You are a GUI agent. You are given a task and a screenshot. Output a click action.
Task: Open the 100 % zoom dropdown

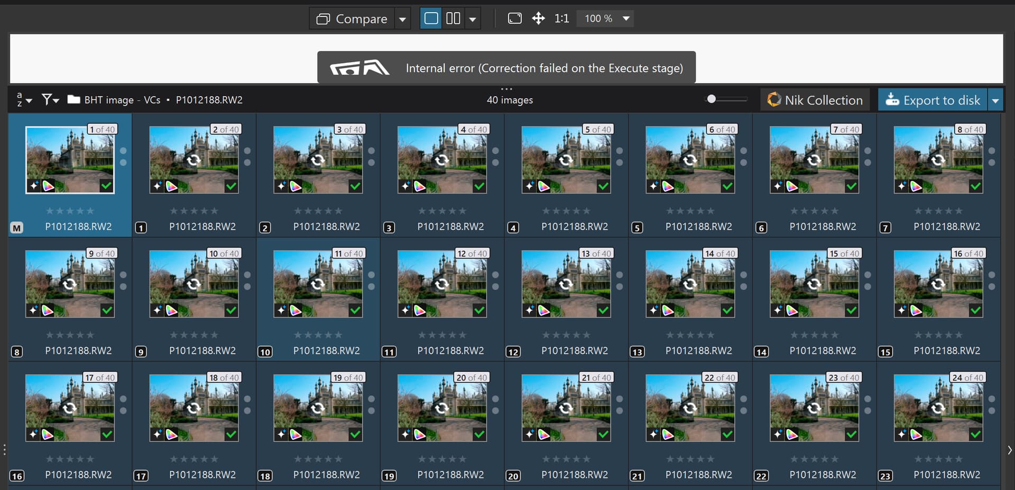(626, 19)
